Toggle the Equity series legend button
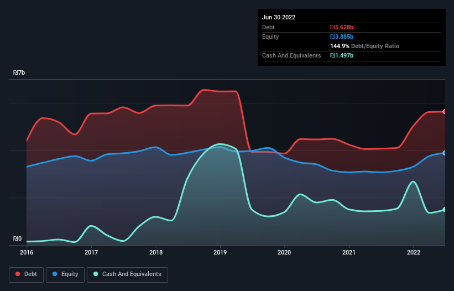Image resolution: width=454 pixels, height=291 pixels. [x=65, y=274]
